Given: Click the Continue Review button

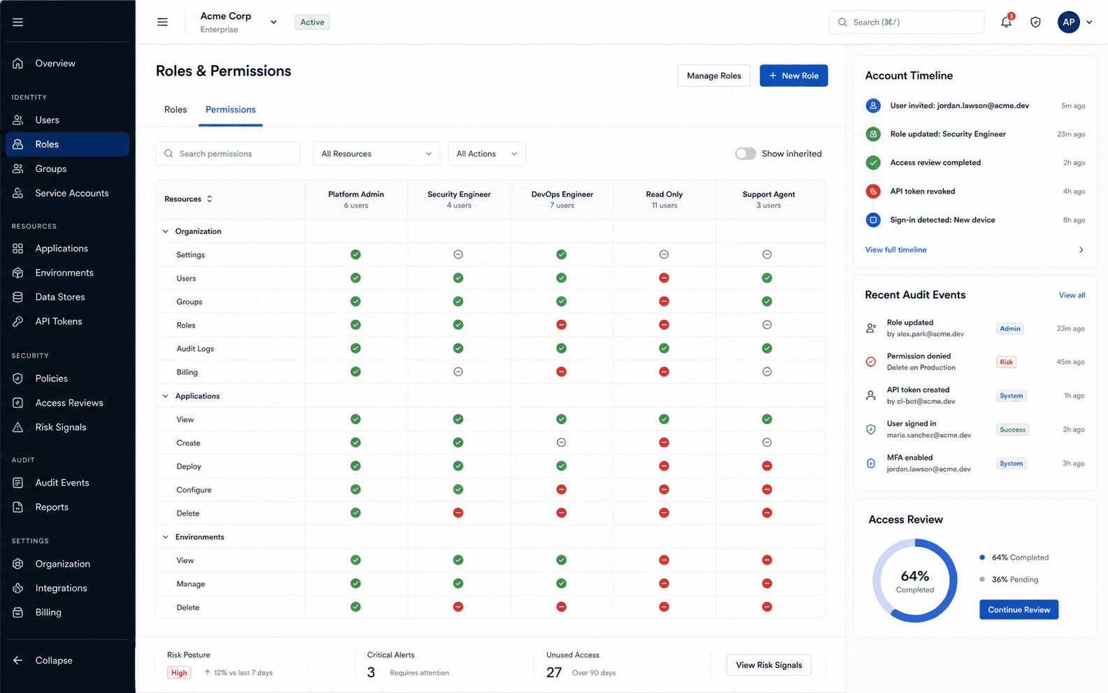Looking at the screenshot, I should pos(1019,610).
